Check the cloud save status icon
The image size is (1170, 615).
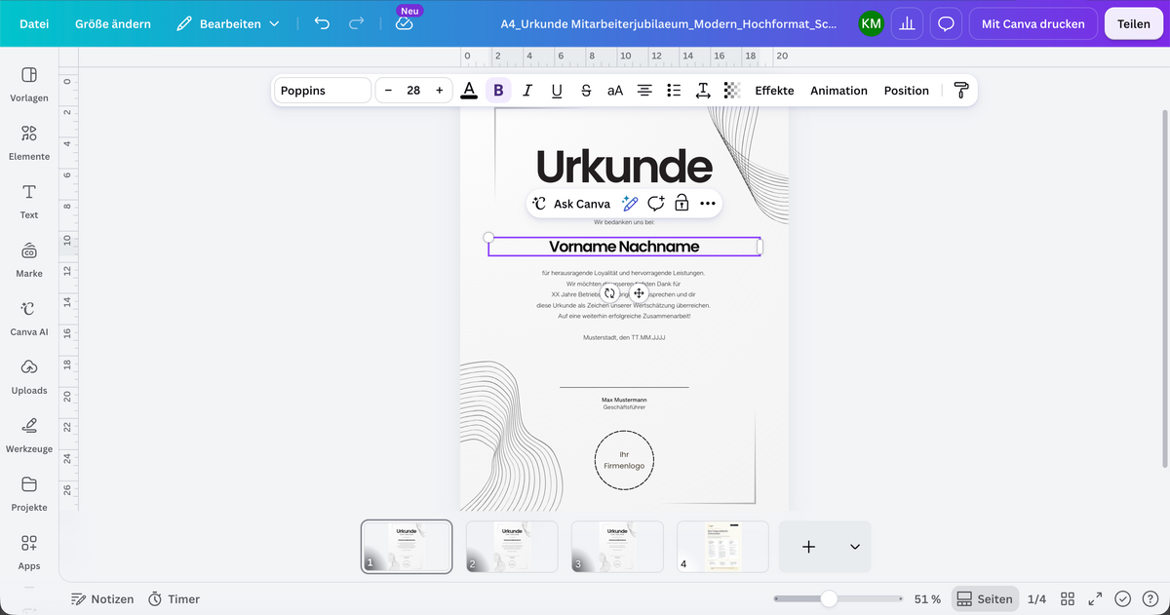(x=404, y=23)
